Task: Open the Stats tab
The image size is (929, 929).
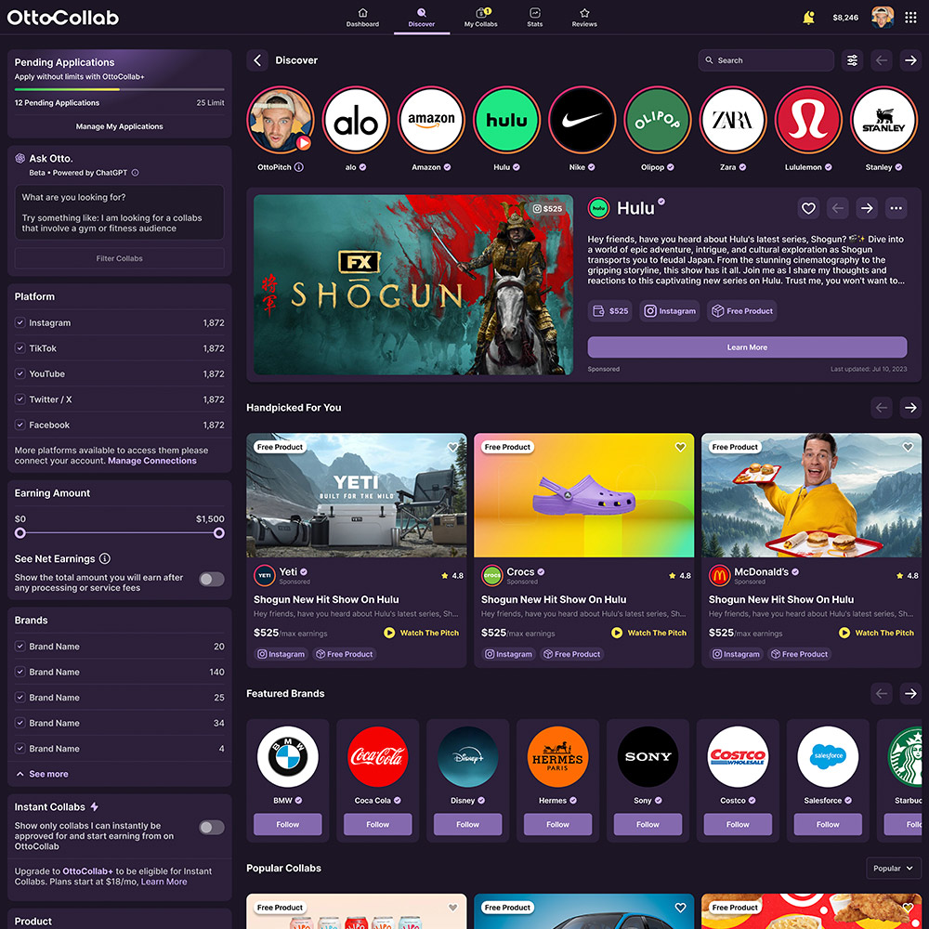Action: tap(535, 17)
